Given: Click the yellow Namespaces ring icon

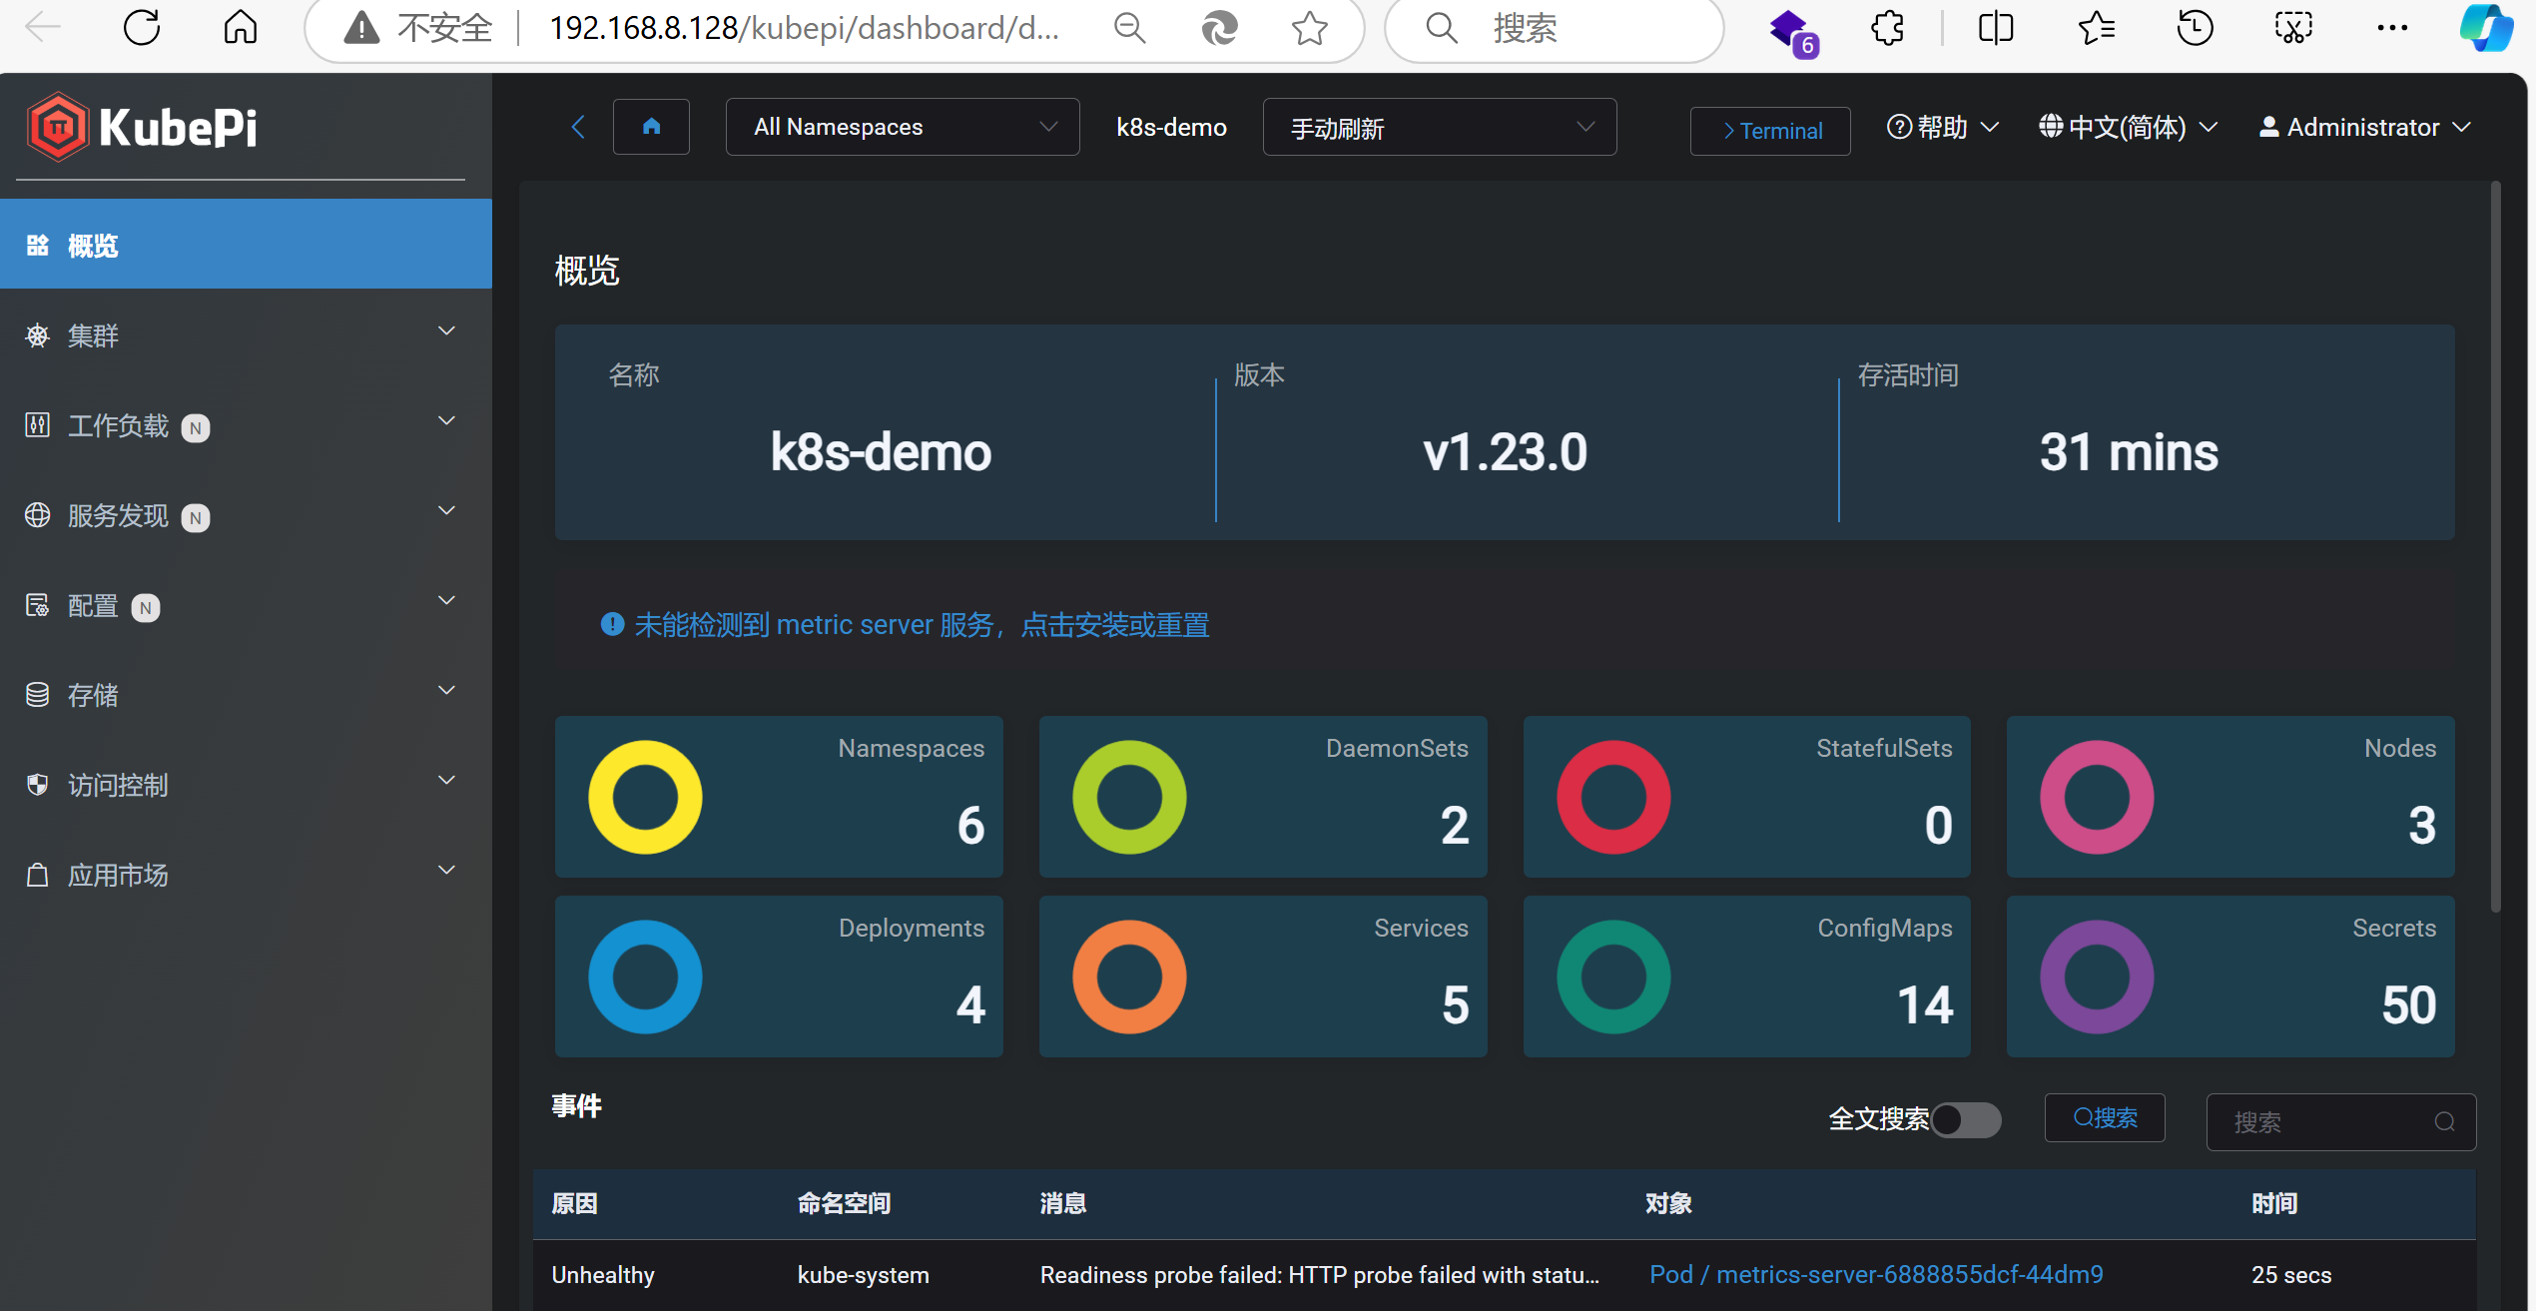Looking at the screenshot, I should (x=645, y=797).
